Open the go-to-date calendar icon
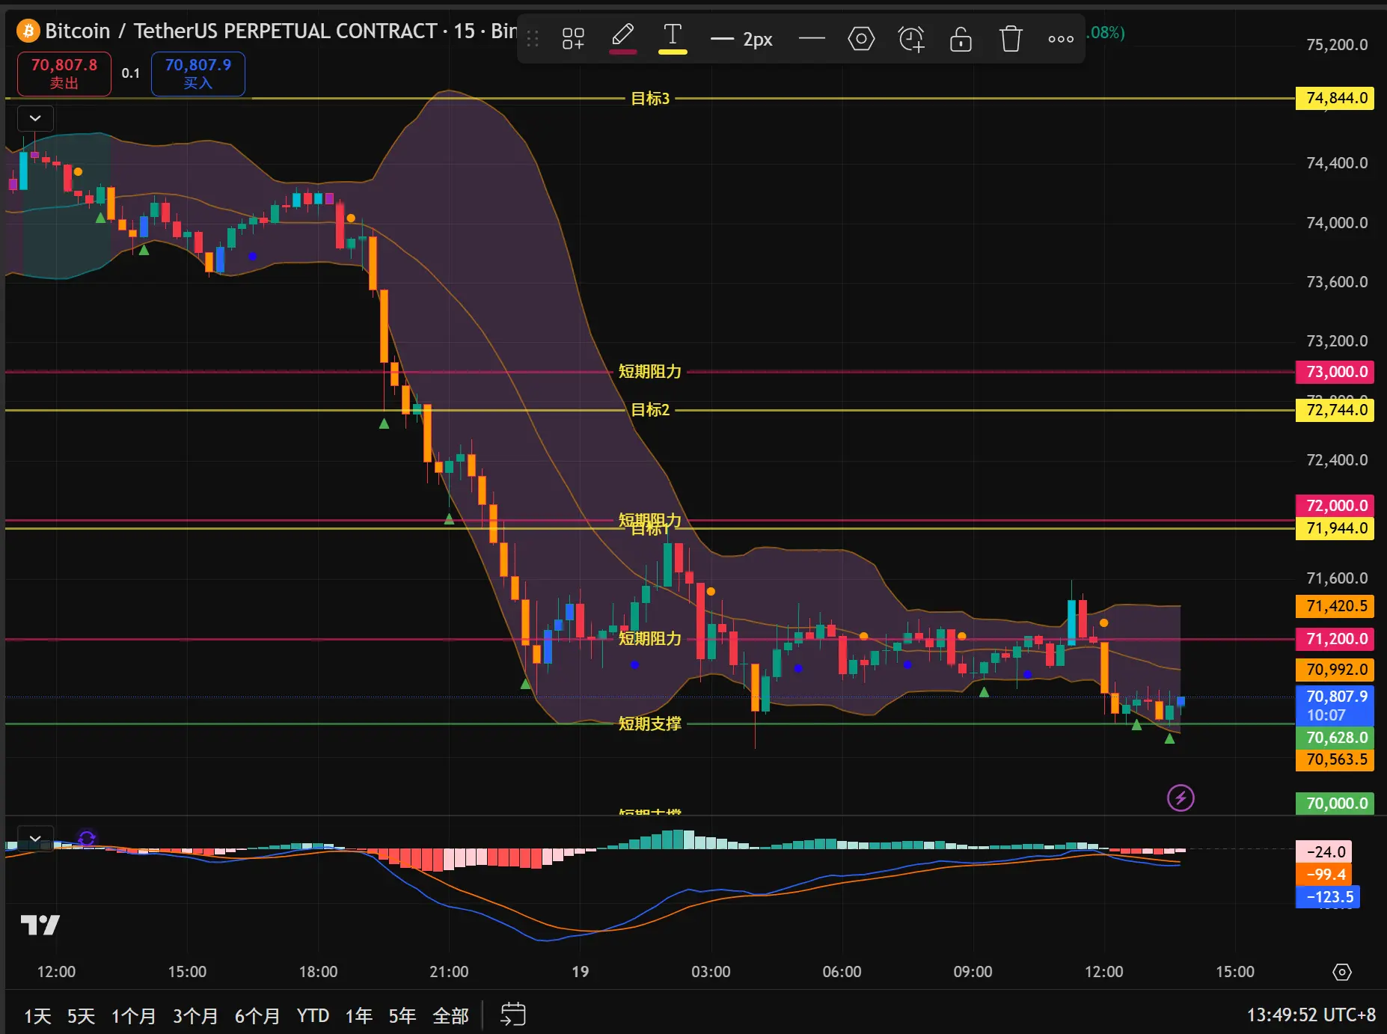Viewport: 1387px width, 1034px height. [513, 1015]
